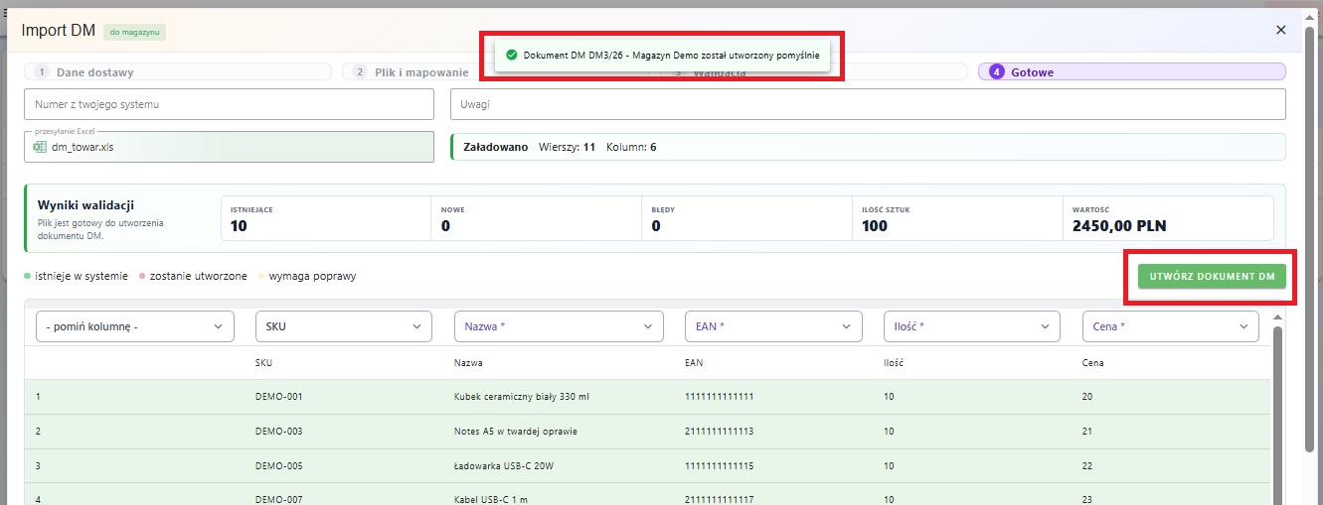Click cell DEMO-001
1323x505 pixels.
tap(278, 397)
